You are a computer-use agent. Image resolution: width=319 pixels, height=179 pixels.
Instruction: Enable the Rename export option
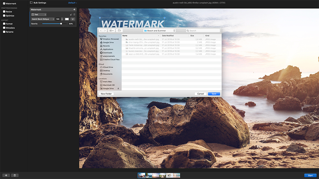tap(4, 32)
